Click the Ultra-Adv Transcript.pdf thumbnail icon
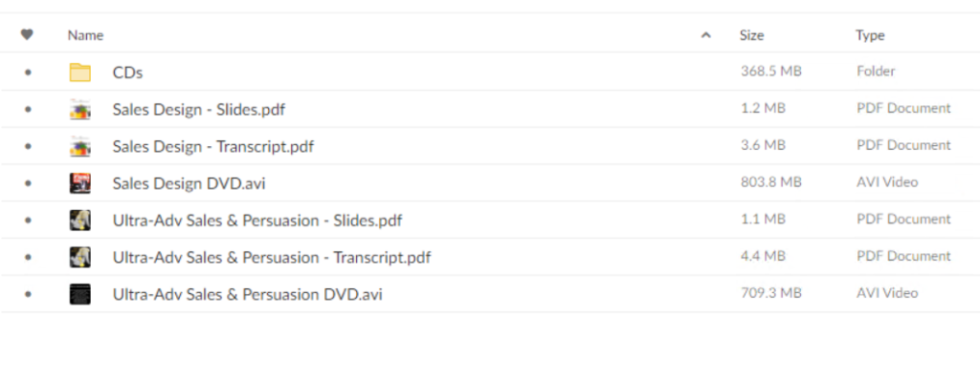The width and height of the screenshot is (980, 379). click(x=80, y=257)
